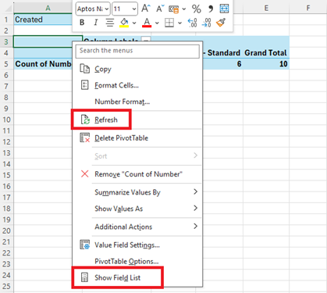Apply percent style format
The width and height of the screenshot is (327, 293).
[197, 9]
